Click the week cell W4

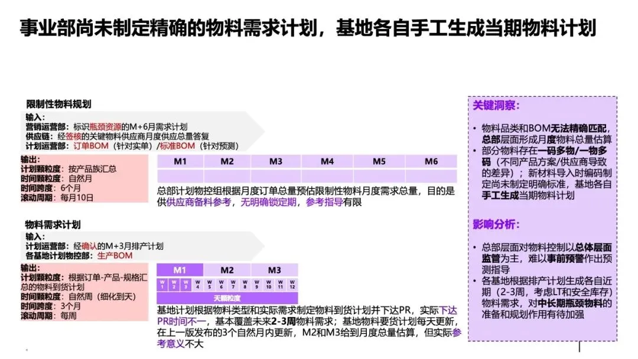pyautogui.click(x=198, y=284)
